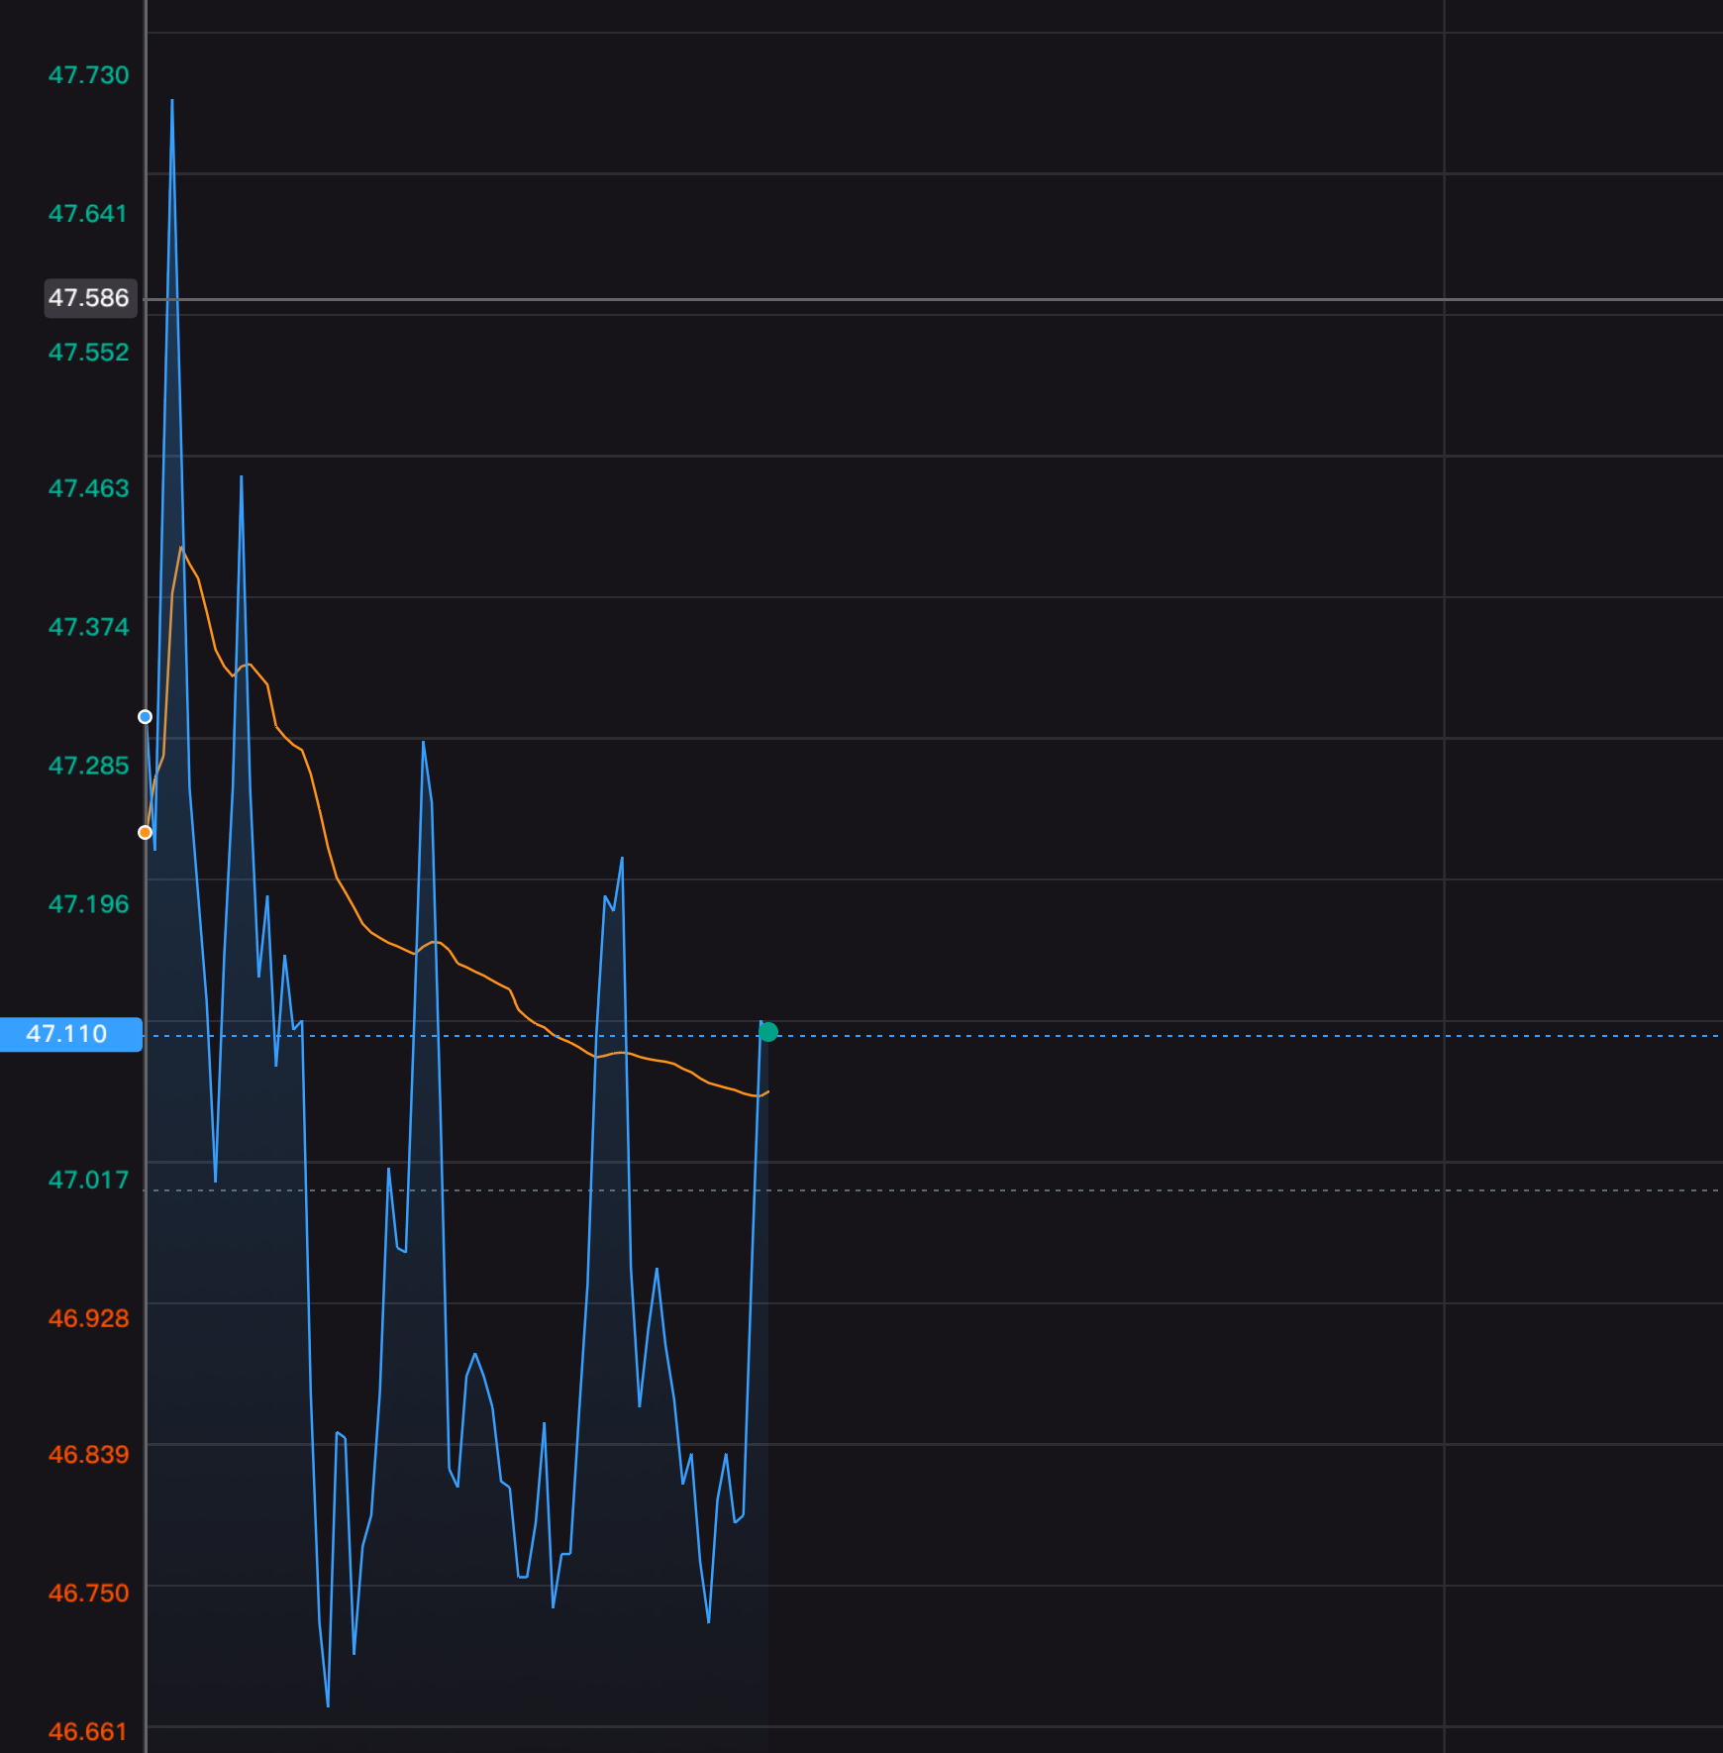Select the 46.661 bottom price label
The height and width of the screenshot is (1753, 1723).
tap(89, 1731)
